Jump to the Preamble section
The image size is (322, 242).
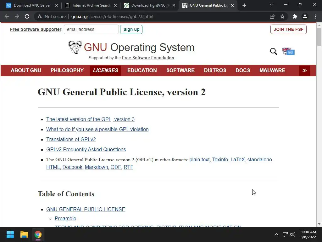click(x=65, y=219)
